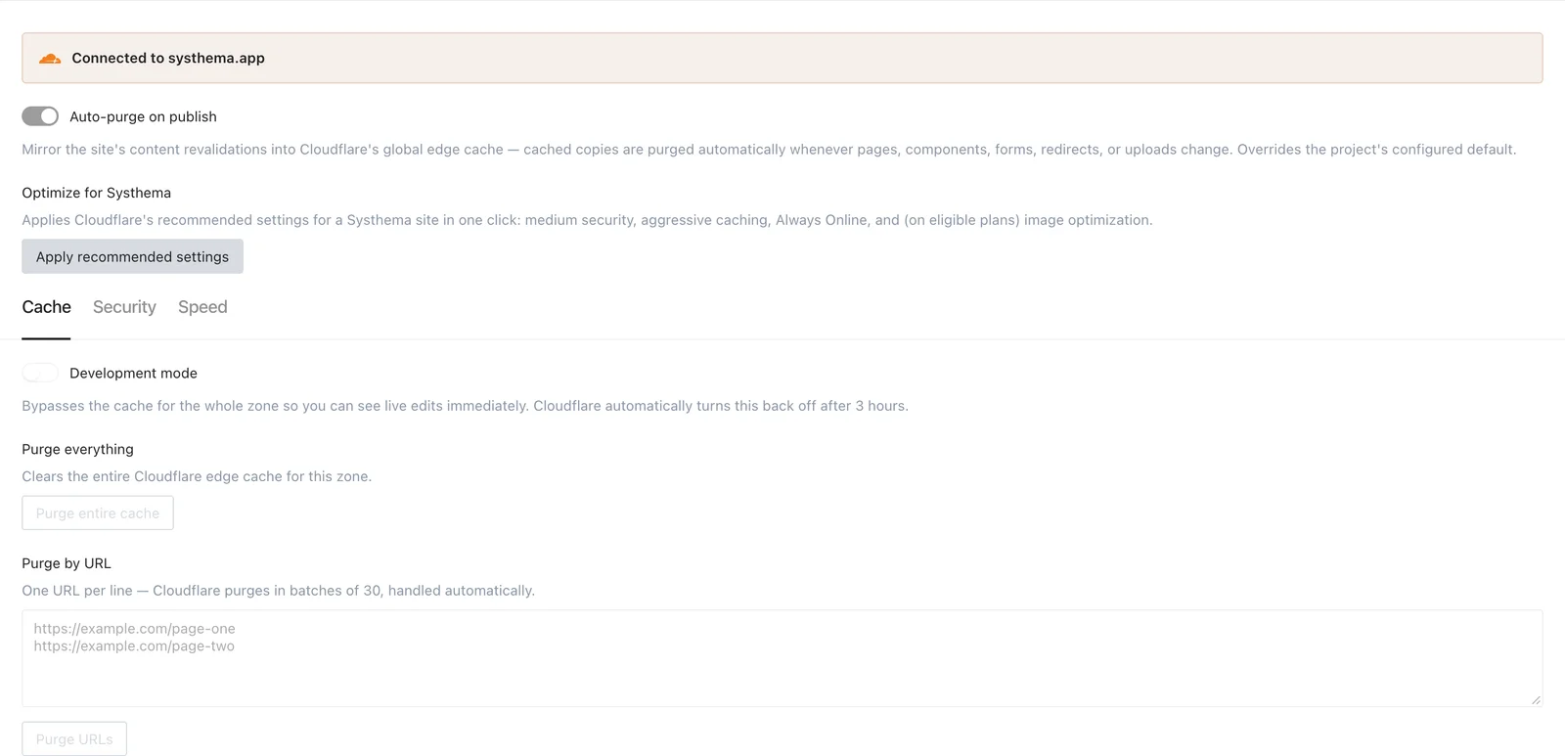Click the 'Auto-purge on publish' label
This screenshot has height=756, width=1565.
point(143,116)
